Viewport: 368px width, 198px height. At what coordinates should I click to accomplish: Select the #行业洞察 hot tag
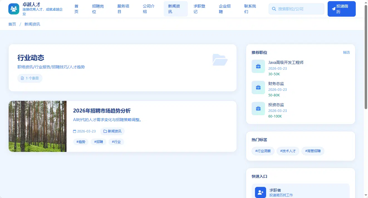(263, 151)
